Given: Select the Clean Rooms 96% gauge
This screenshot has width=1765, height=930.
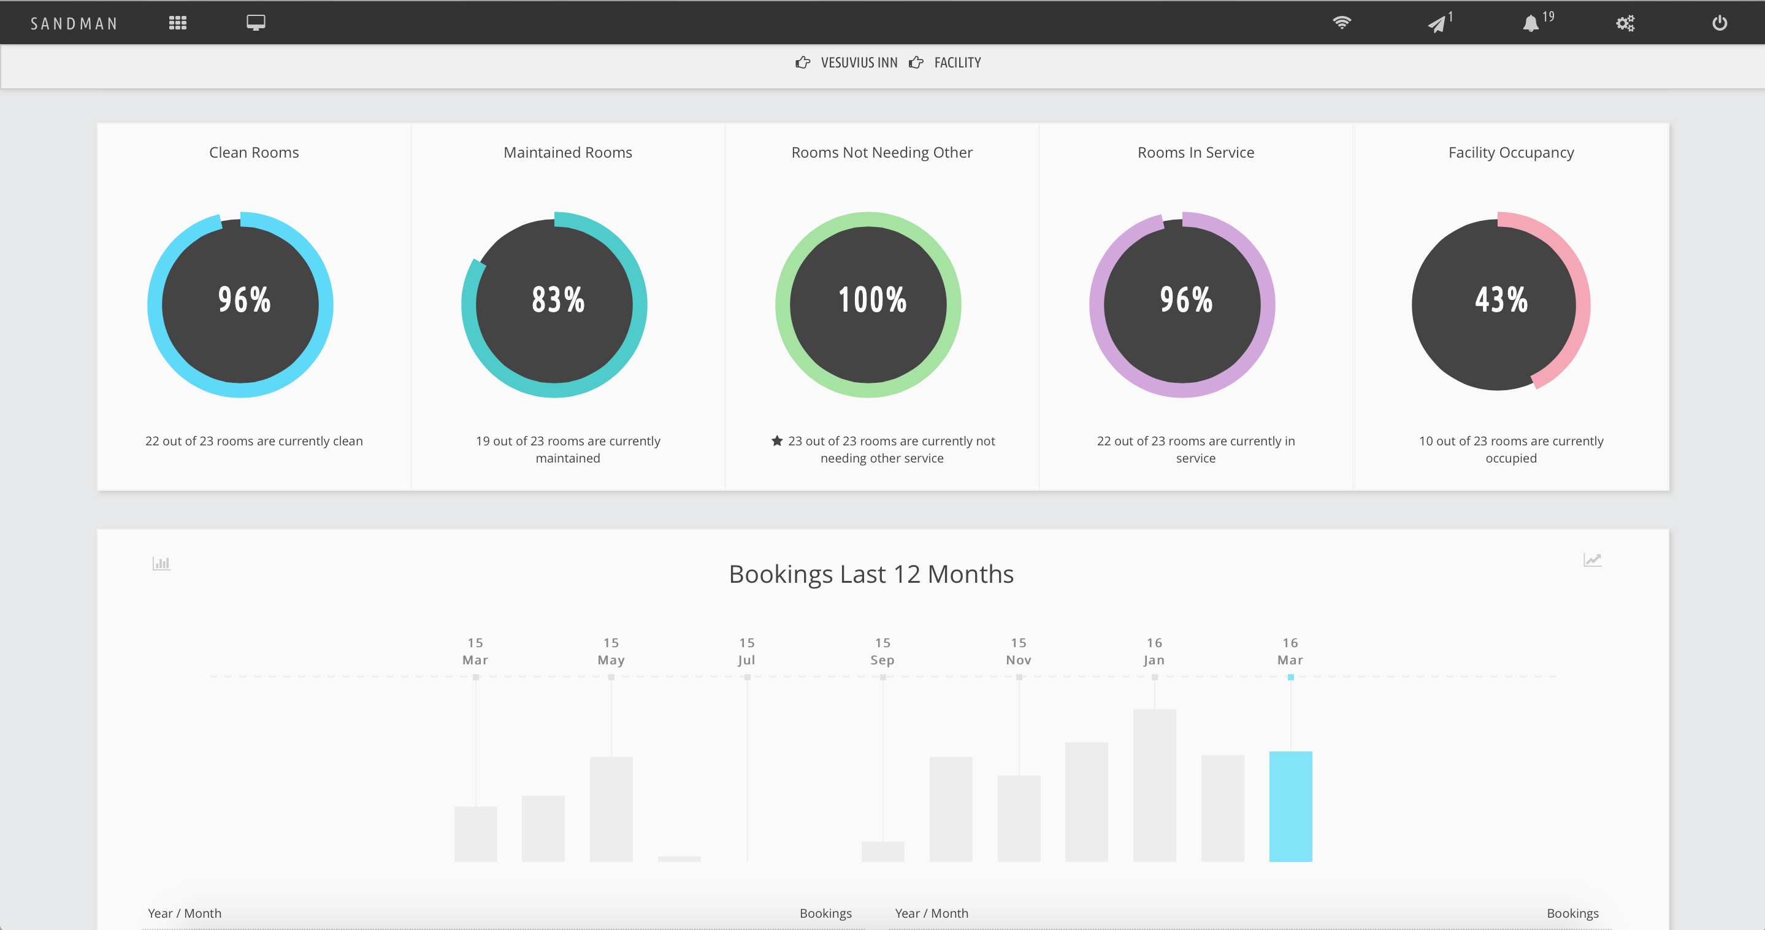Looking at the screenshot, I should (x=240, y=305).
